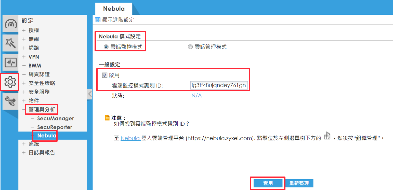Click the 套用 apply button

[x=268, y=183]
